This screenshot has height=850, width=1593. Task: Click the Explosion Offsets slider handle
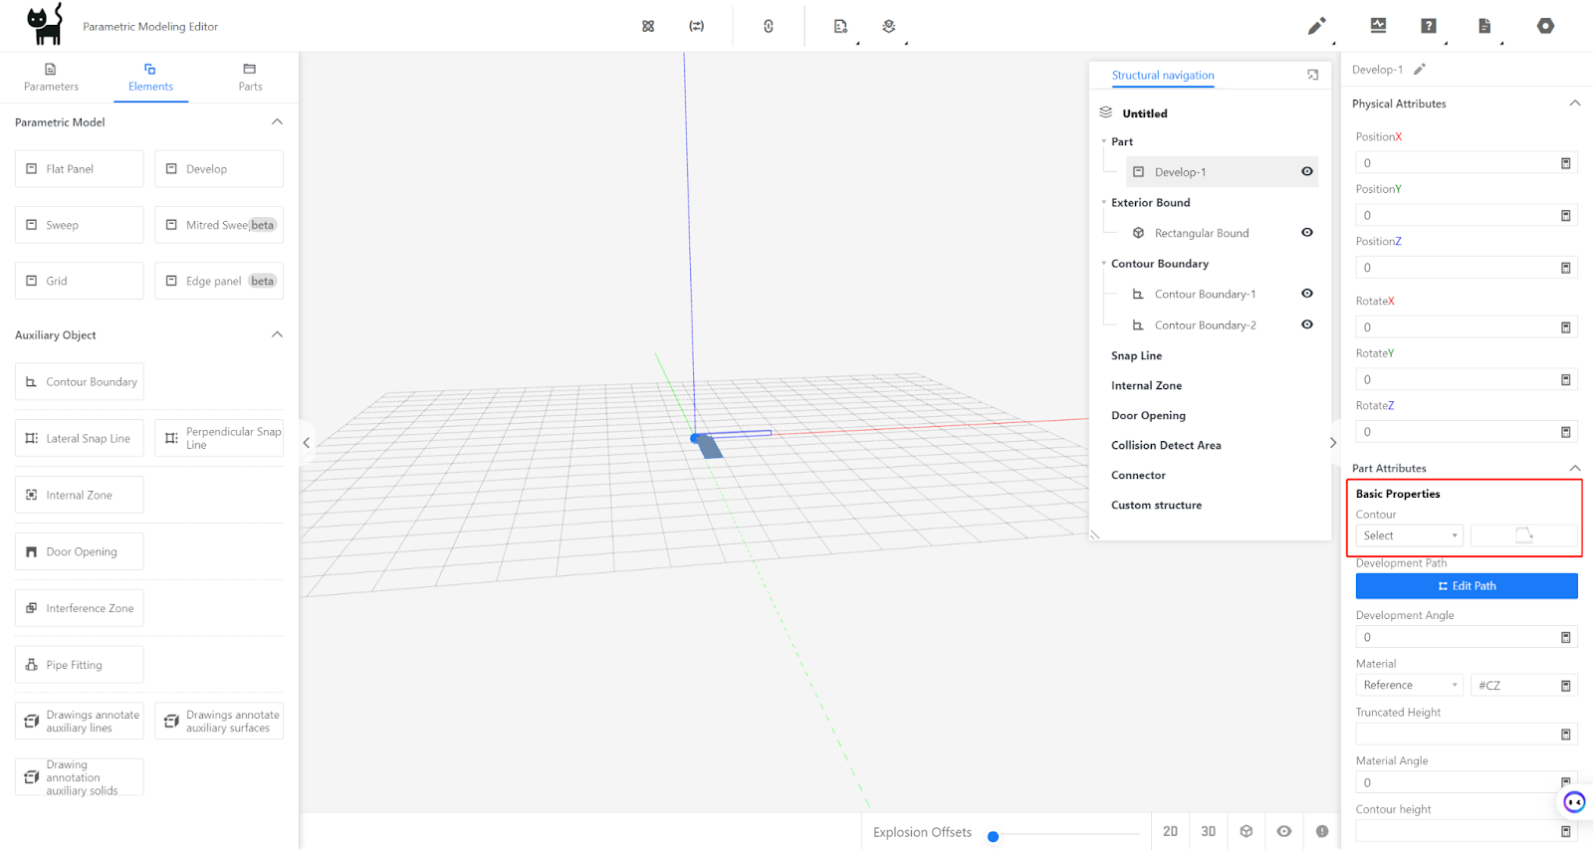pos(993,836)
